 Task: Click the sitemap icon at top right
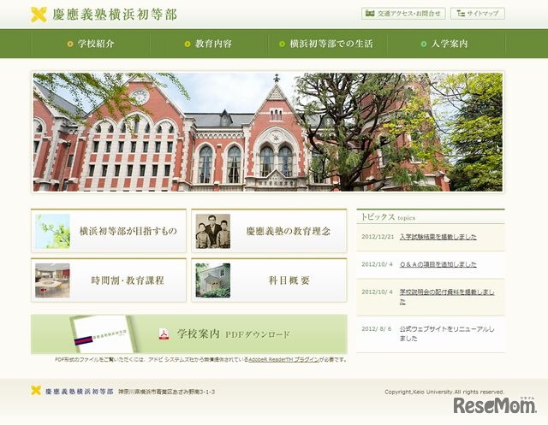click(460, 14)
